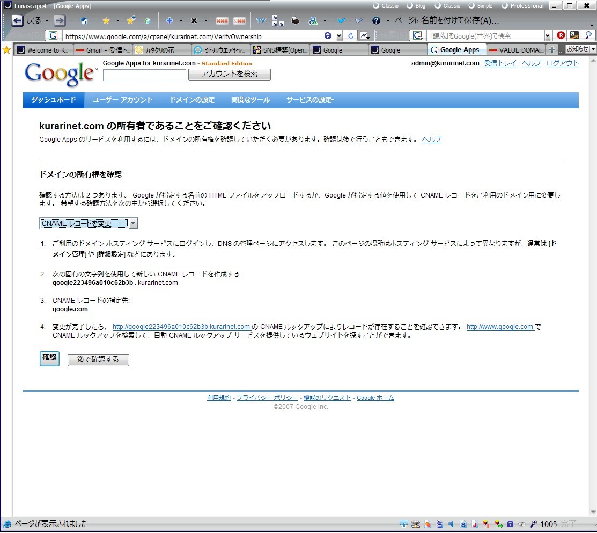The width and height of the screenshot is (597, 533).
Task: Click the magnifier search icon at the far right
Action: click(x=588, y=35)
